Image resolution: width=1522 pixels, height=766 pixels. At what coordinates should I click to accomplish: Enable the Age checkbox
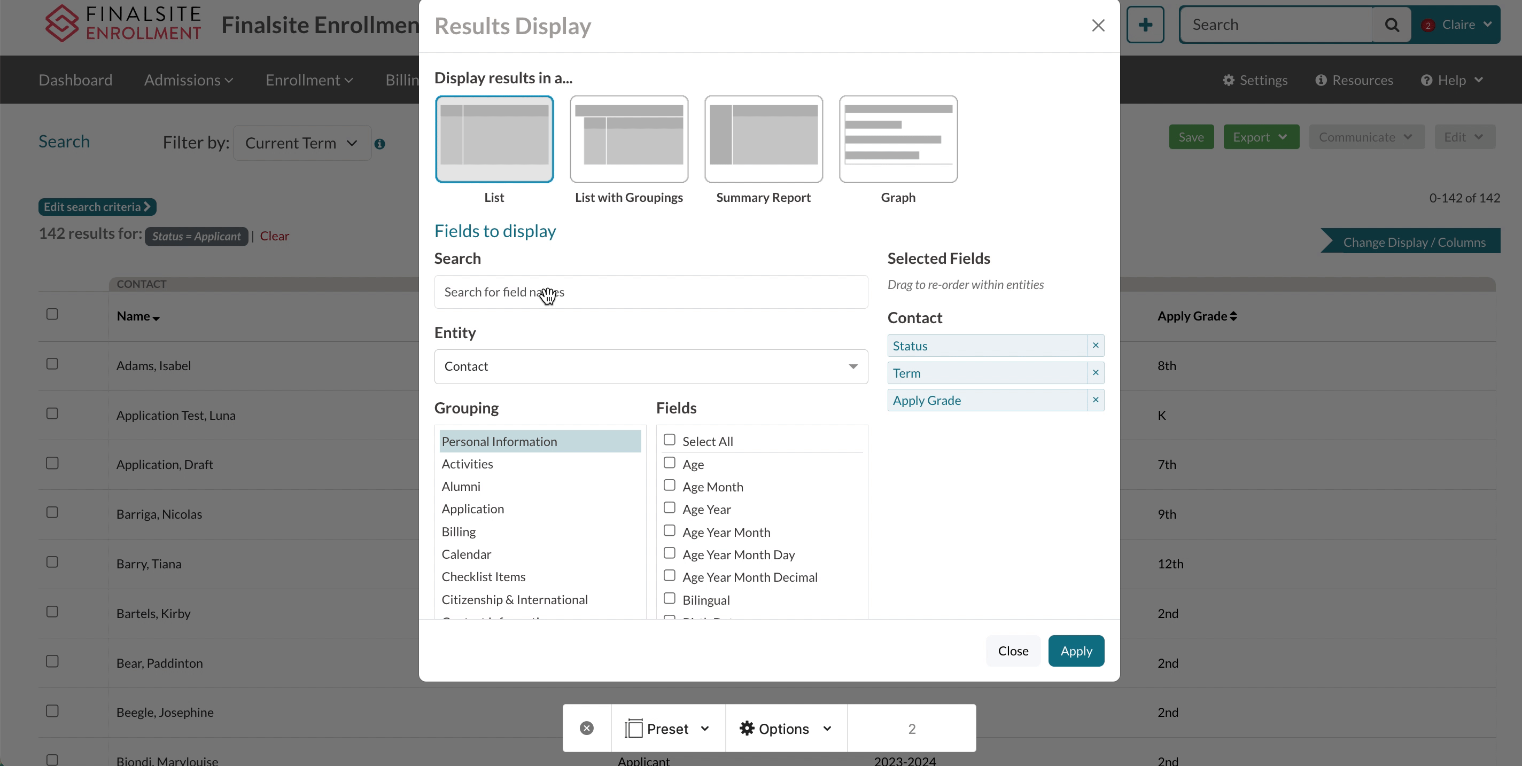(669, 463)
